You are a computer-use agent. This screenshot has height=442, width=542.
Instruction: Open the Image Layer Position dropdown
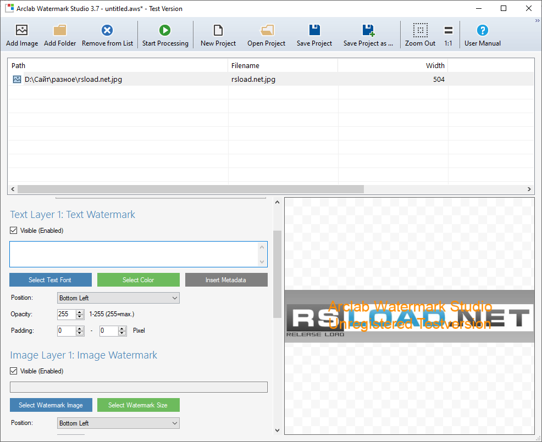tap(118, 423)
